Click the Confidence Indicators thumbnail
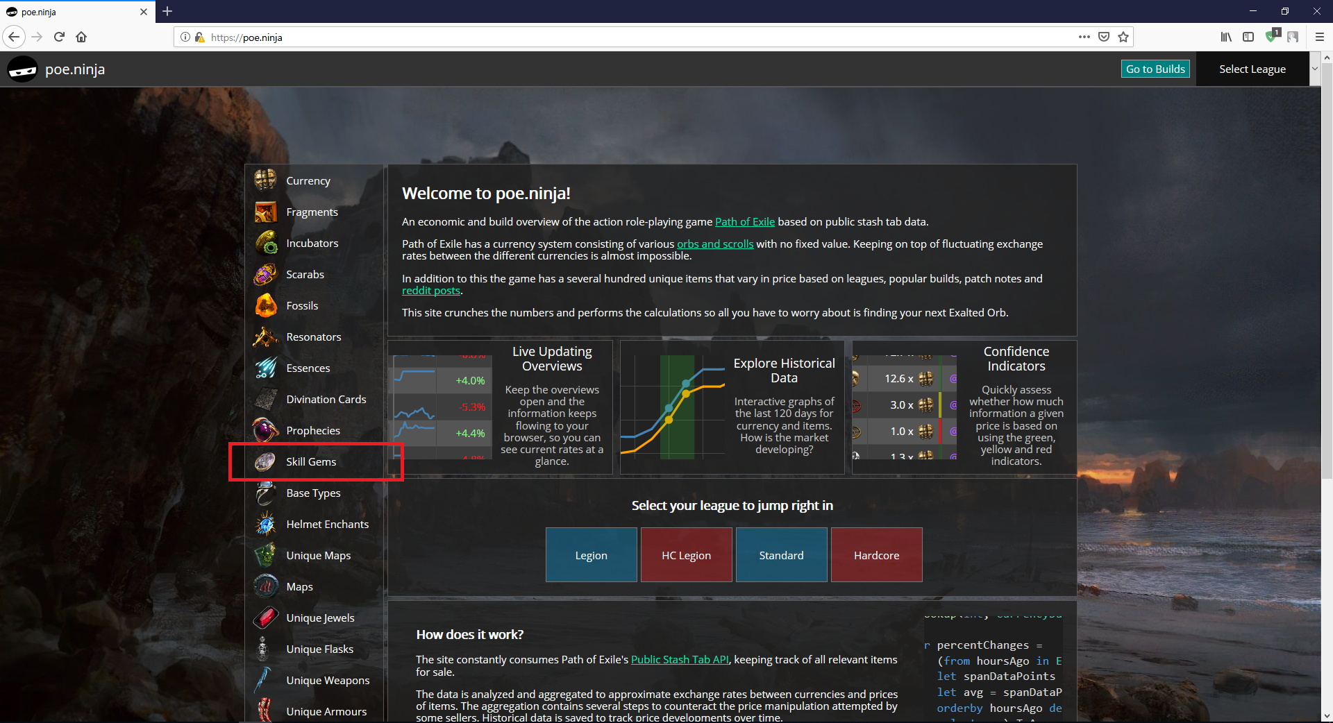Screen dimensions: 1333x723 905,407
